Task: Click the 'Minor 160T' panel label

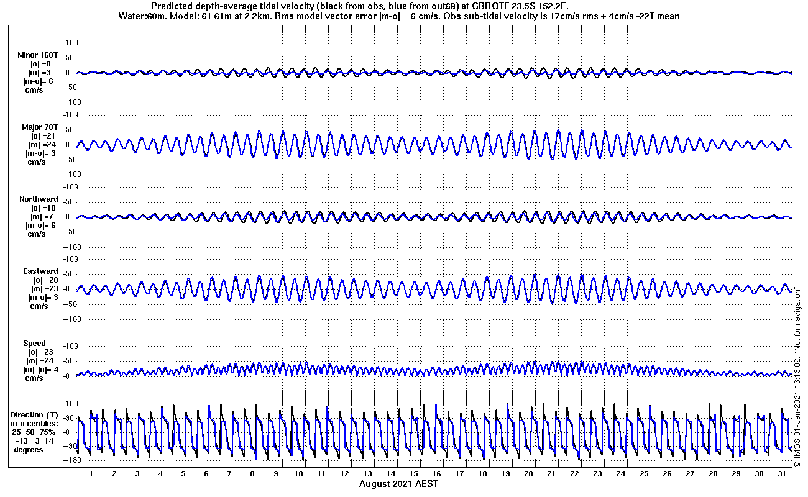Action: [x=38, y=55]
